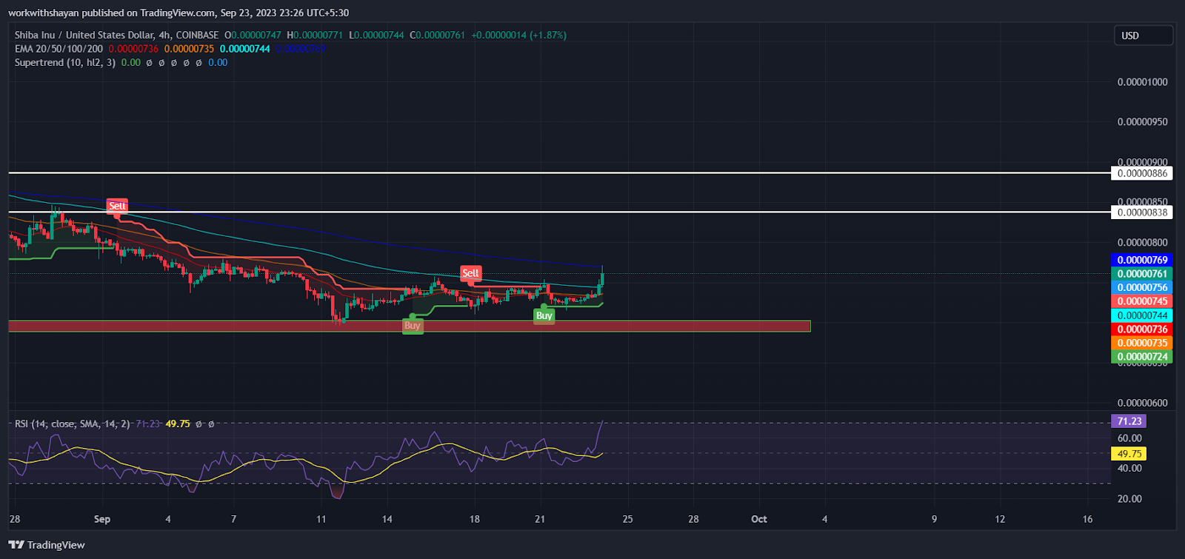Click the Sep label on time axis
The width and height of the screenshot is (1185, 559).
(x=102, y=519)
